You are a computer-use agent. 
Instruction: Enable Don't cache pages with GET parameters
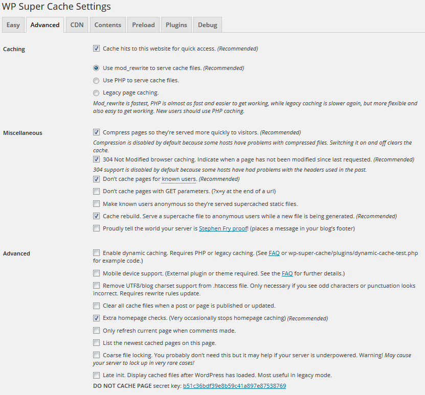coord(96,192)
